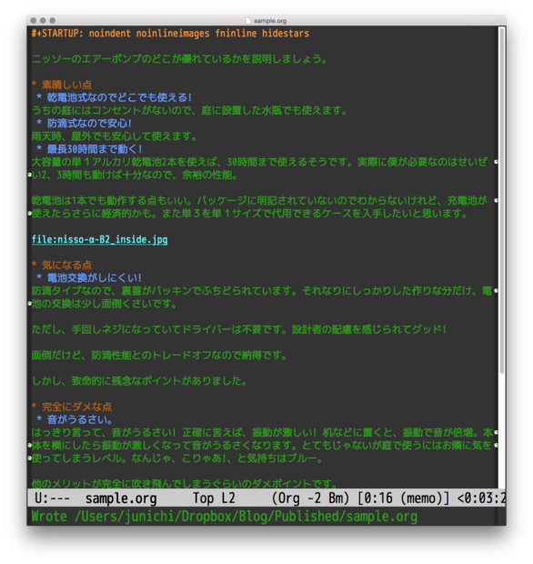This screenshot has width=533, height=564.
Task: Click the line 雨天時、屋外でも安心して使えます。
Action: click(115, 136)
